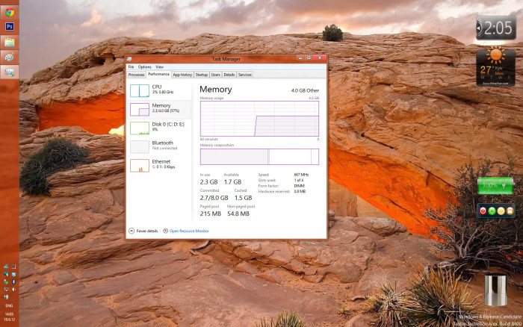Open the Details tab
The image size is (523, 327).
(229, 75)
